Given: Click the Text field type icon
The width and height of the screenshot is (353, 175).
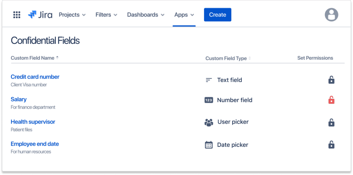Looking at the screenshot, I should coord(209,80).
